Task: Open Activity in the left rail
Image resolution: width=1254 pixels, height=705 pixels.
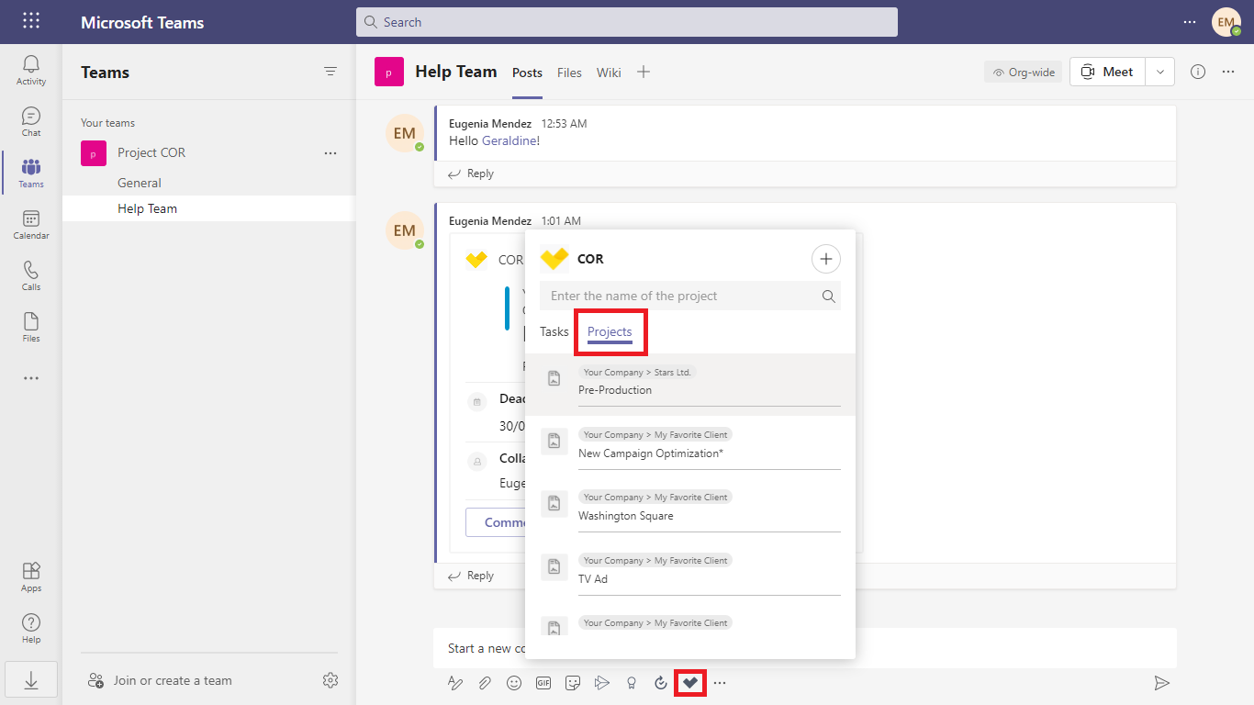Action: pos(31,71)
